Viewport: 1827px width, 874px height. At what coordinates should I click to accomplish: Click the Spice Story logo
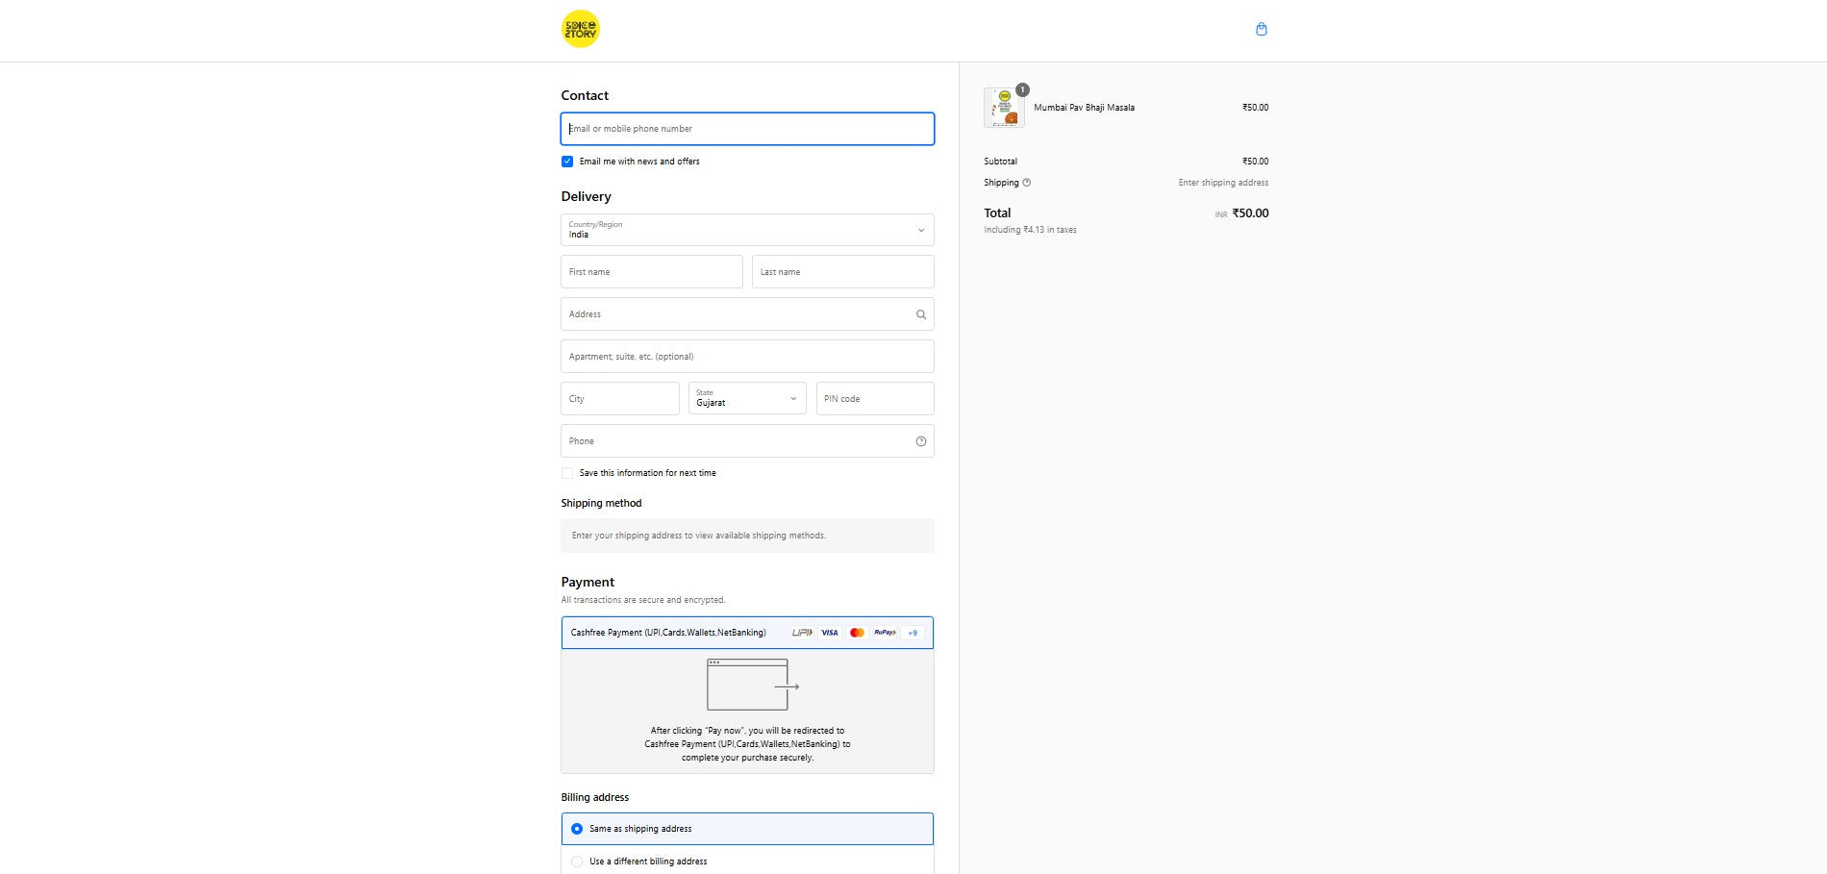580,29
